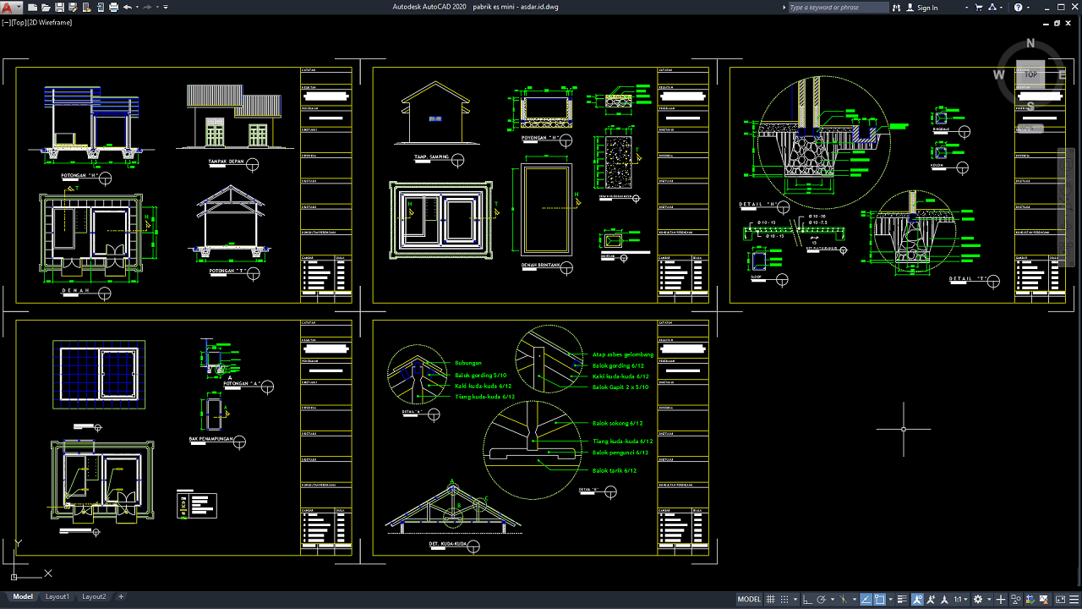Open snap mode settings dropdown arrow

(795, 599)
